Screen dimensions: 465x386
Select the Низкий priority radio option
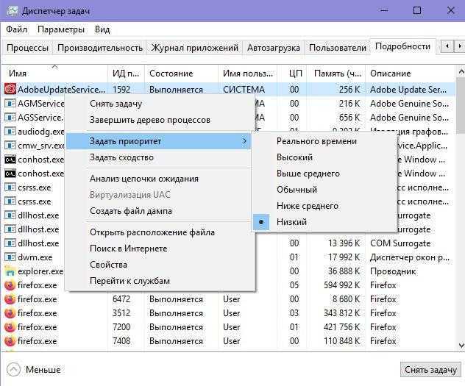[261, 222]
